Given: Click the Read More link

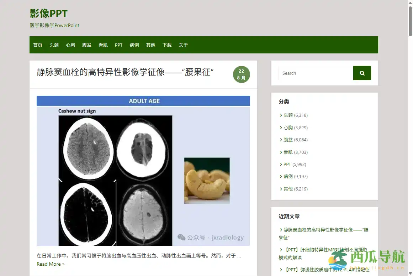Looking at the screenshot, I should (x=51, y=264).
